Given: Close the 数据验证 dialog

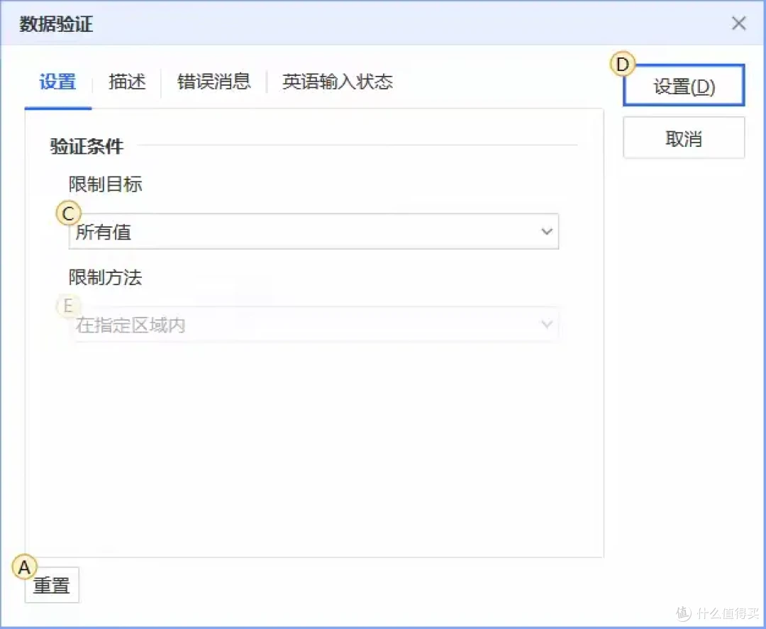Looking at the screenshot, I should 738,23.
